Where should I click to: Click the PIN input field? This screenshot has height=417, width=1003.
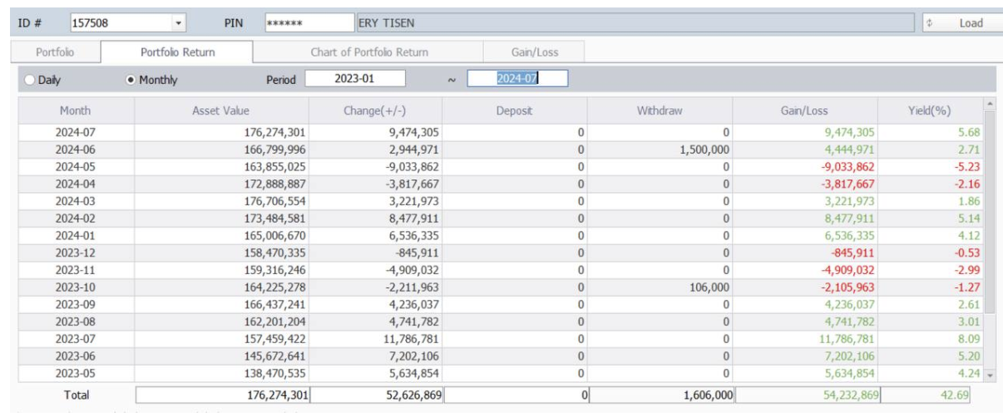pos(302,23)
